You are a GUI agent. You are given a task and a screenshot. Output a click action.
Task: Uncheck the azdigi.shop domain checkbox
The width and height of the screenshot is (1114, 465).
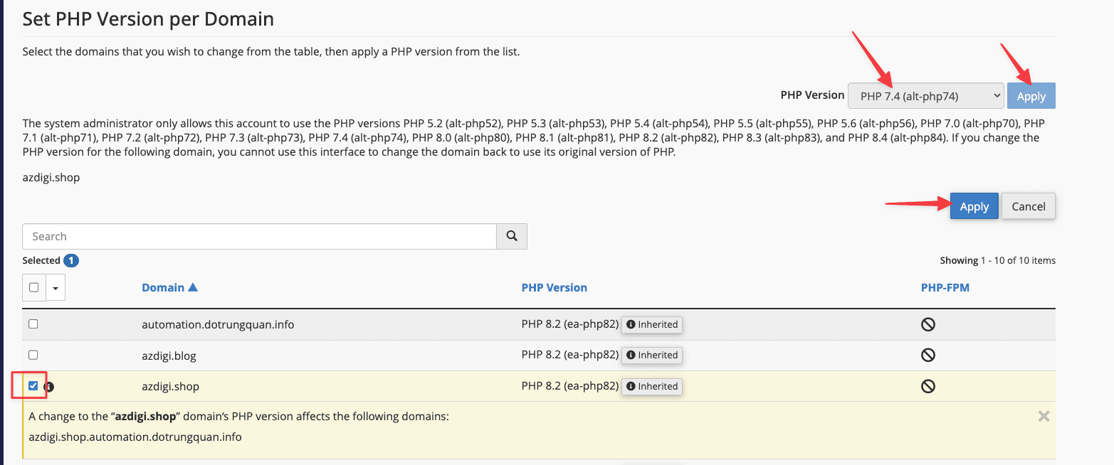tap(33, 386)
